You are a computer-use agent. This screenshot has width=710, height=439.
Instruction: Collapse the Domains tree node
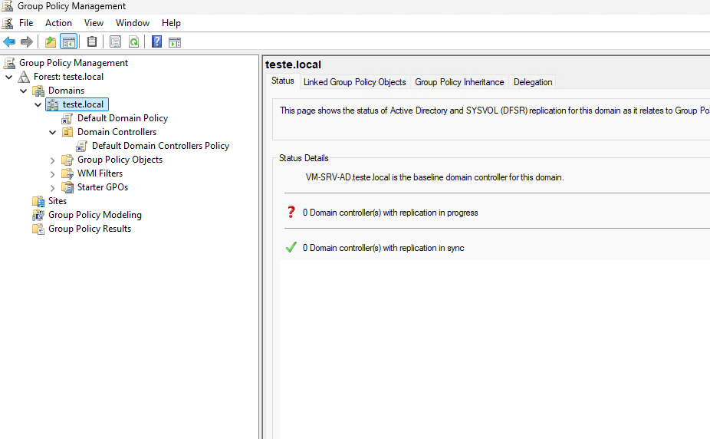24,91
